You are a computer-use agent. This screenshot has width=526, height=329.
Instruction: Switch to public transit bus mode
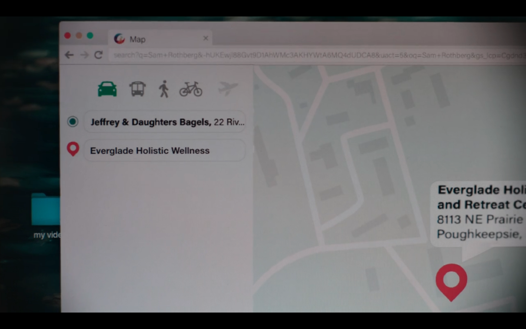[137, 89]
